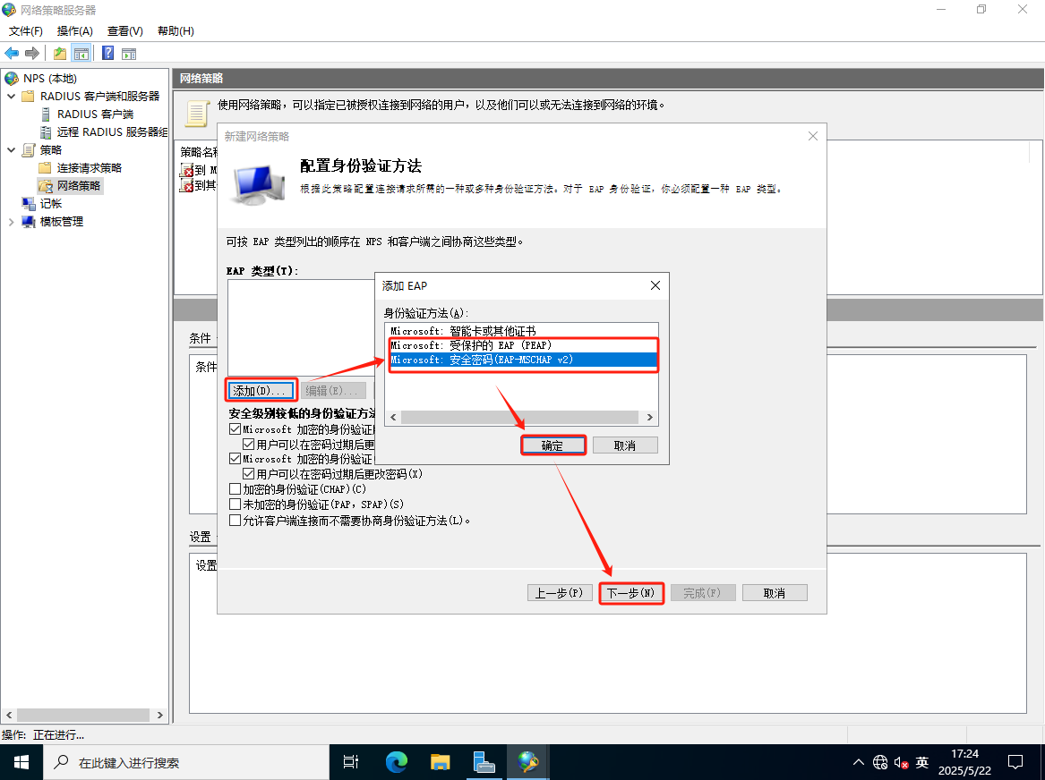This screenshot has height=780, width=1045.
Task: Open the 帮助(H) menu
Action: [x=176, y=31]
